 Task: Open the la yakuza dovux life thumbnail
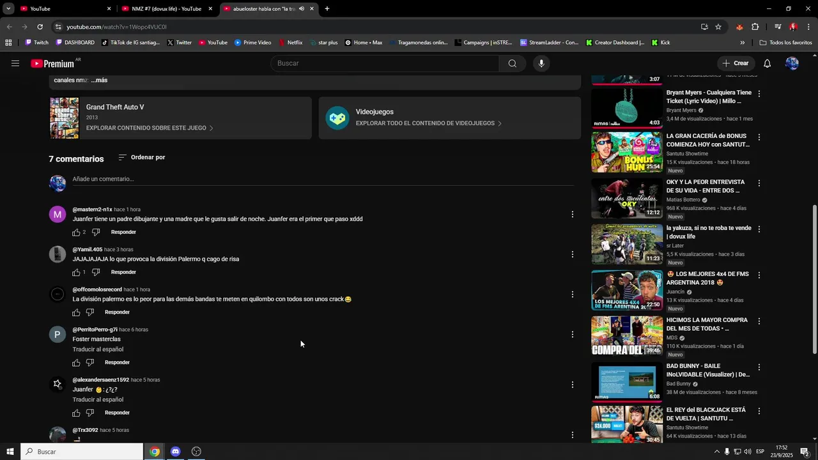point(627,244)
